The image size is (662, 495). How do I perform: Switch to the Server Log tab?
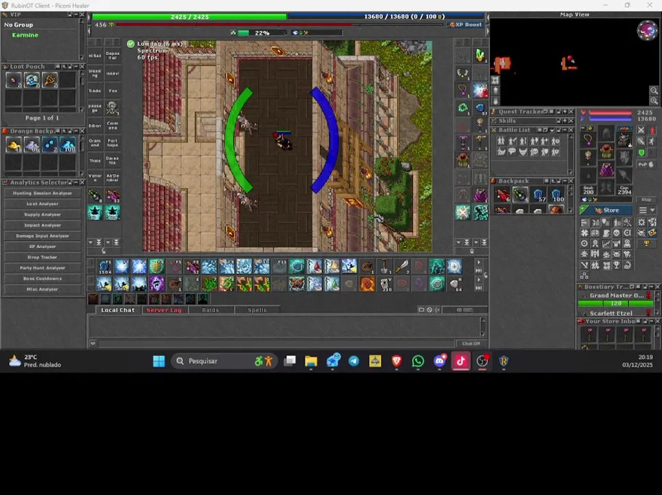(x=164, y=310)
